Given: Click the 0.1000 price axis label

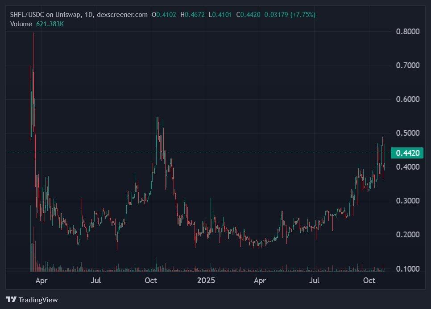Looking at the screenshot, I should 407,268.
